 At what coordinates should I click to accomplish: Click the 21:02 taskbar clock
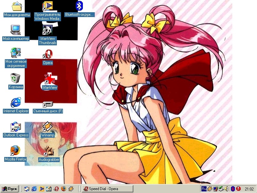point(249,189)
